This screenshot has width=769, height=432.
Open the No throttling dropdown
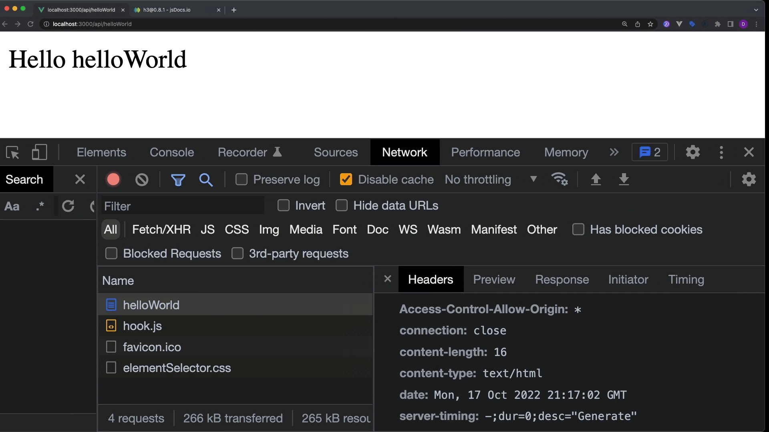coord(491,179)
